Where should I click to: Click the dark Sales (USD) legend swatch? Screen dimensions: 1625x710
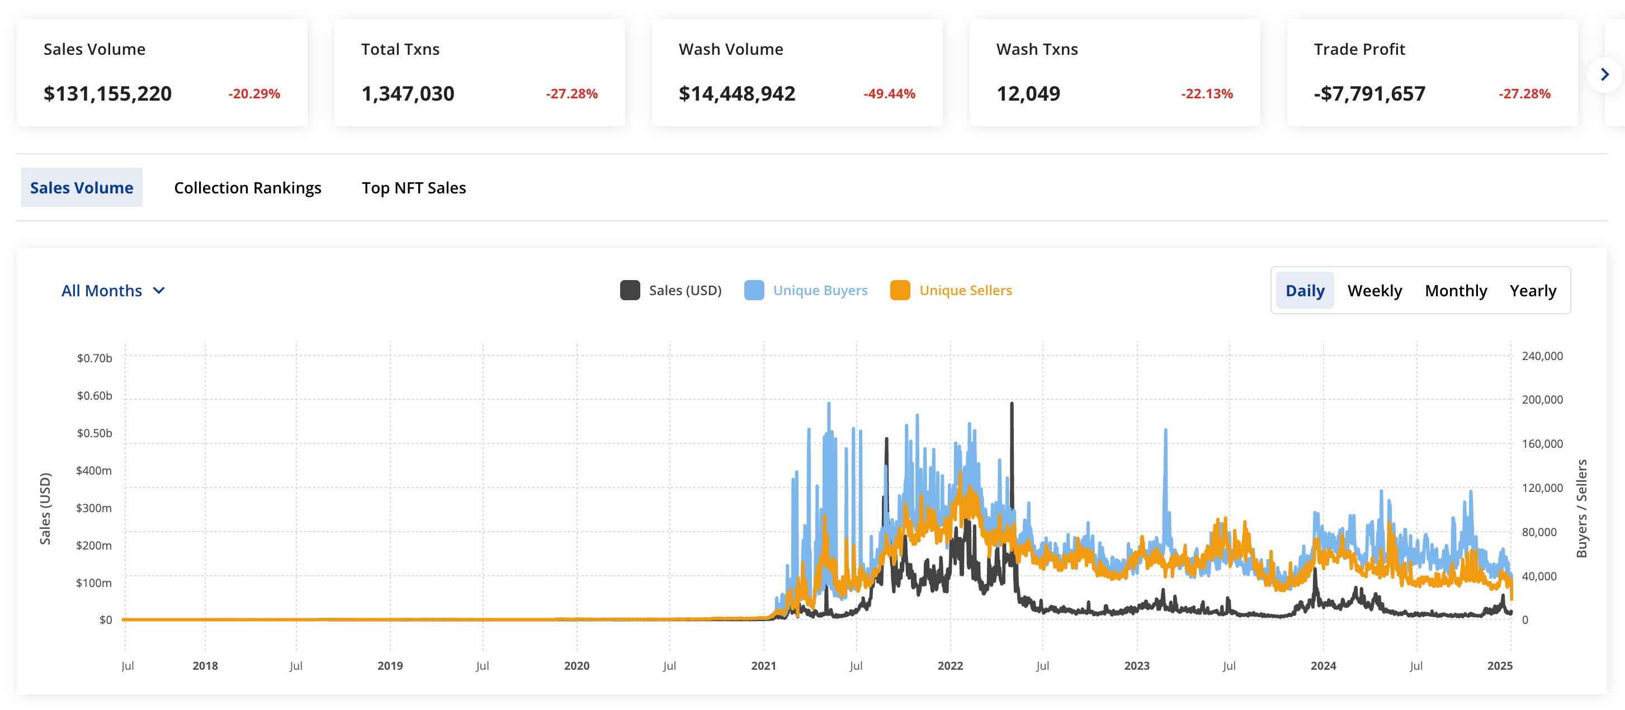629,291
